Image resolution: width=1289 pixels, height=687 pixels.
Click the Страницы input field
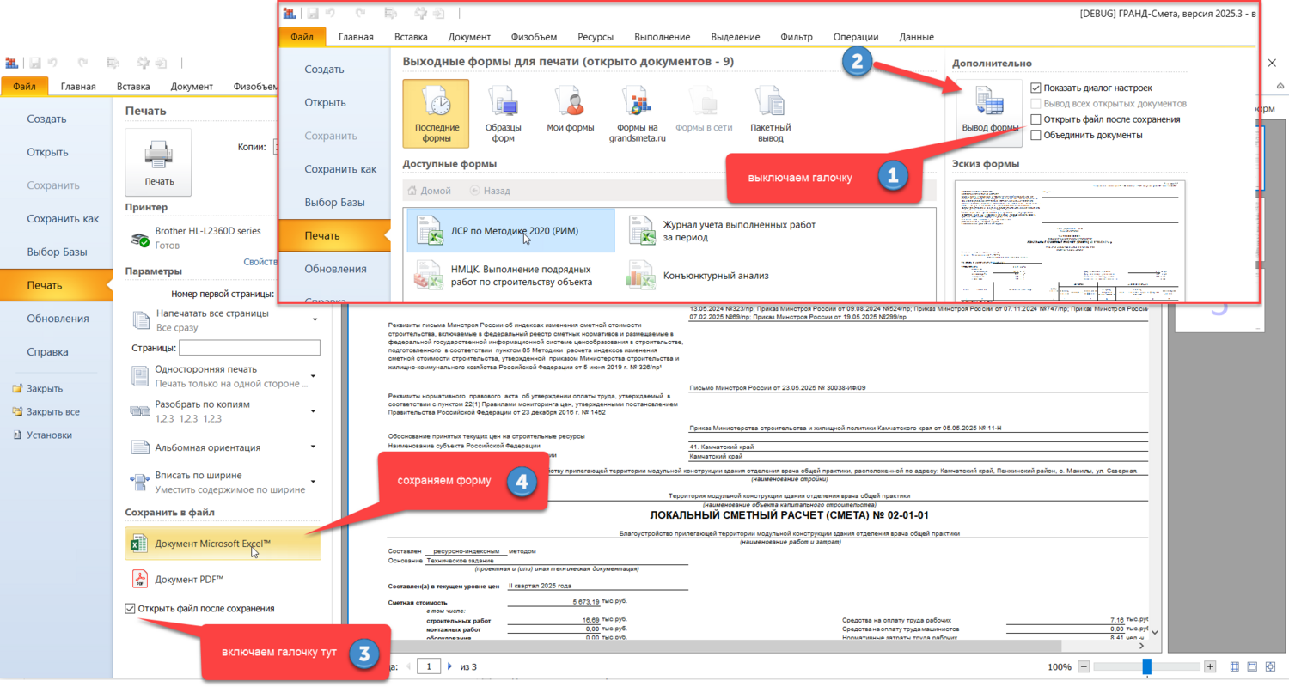click(x=249, y=348)
